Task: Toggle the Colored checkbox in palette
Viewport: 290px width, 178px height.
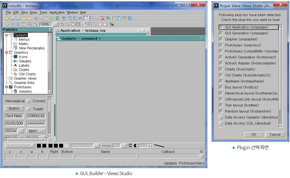Action: click(x=28, y=101)
